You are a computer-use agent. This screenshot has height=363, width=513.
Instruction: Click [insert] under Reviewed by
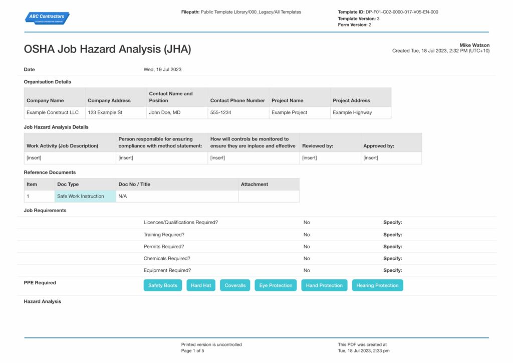[310, 158]
